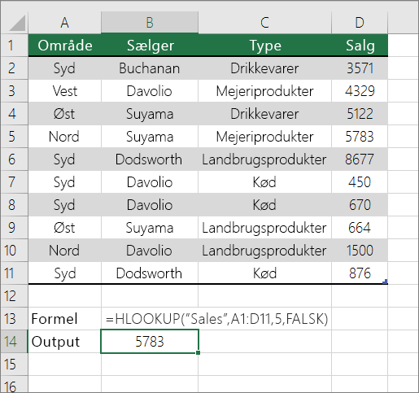This screenshot has width=419, height=393.
Task: Select column D header
Action: 360,23
